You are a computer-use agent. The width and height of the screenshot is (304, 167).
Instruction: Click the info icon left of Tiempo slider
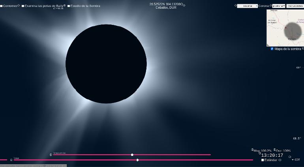click(x=11, y=160)
